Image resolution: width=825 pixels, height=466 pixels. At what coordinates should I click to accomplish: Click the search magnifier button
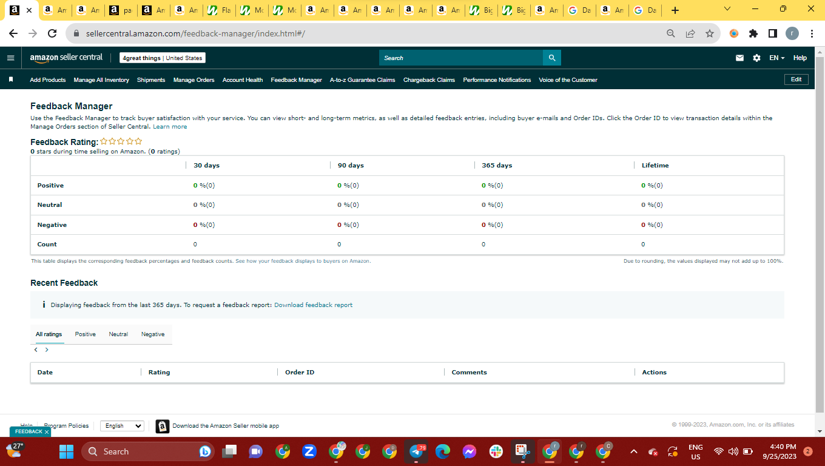click(552, 58)
